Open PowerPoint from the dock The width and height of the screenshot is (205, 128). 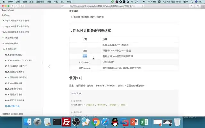134,122
